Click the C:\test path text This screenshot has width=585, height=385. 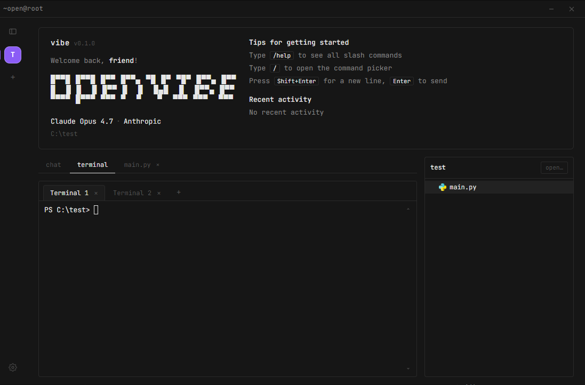pyautogui.click(x=64, y=134)
